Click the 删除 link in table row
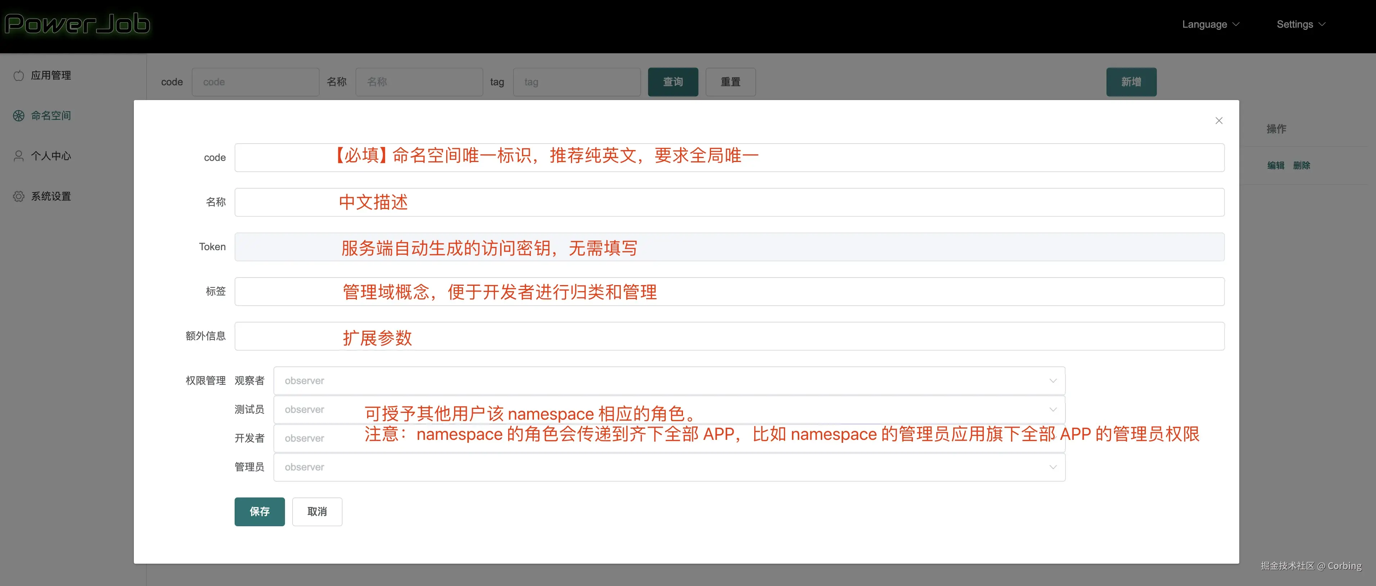Viewport: 1376px width, 586px height. click(x=1301, y=166)
